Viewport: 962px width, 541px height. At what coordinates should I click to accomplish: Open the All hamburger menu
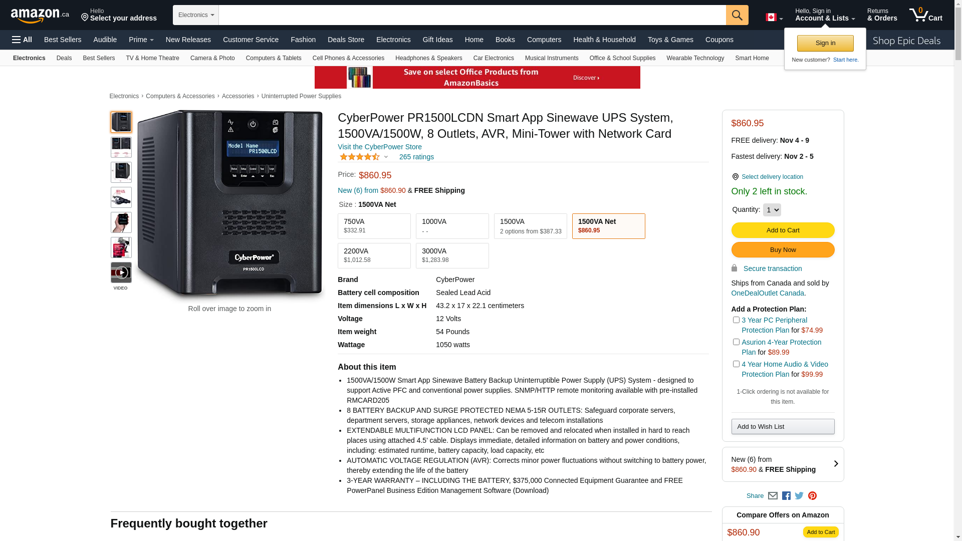click(x=22, y=40)
